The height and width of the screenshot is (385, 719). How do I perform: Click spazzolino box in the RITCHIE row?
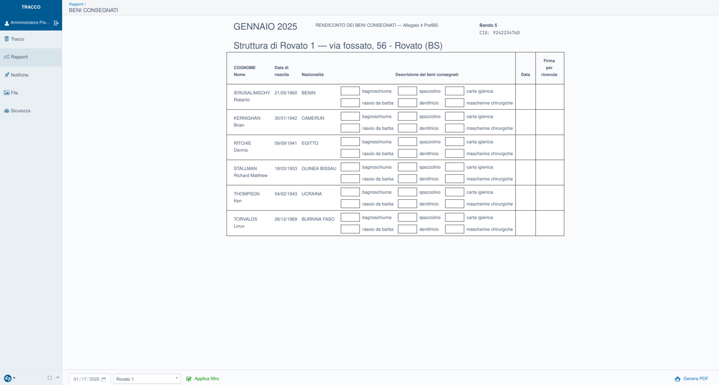(x=407, y=141)
